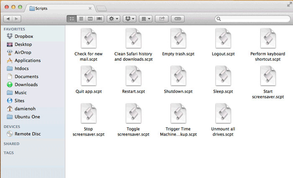Enter full screen mode

pos(289,5)
